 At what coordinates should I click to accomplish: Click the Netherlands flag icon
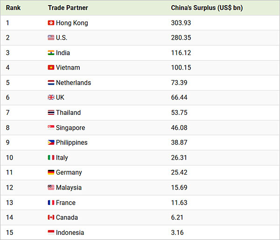point(51,83)
